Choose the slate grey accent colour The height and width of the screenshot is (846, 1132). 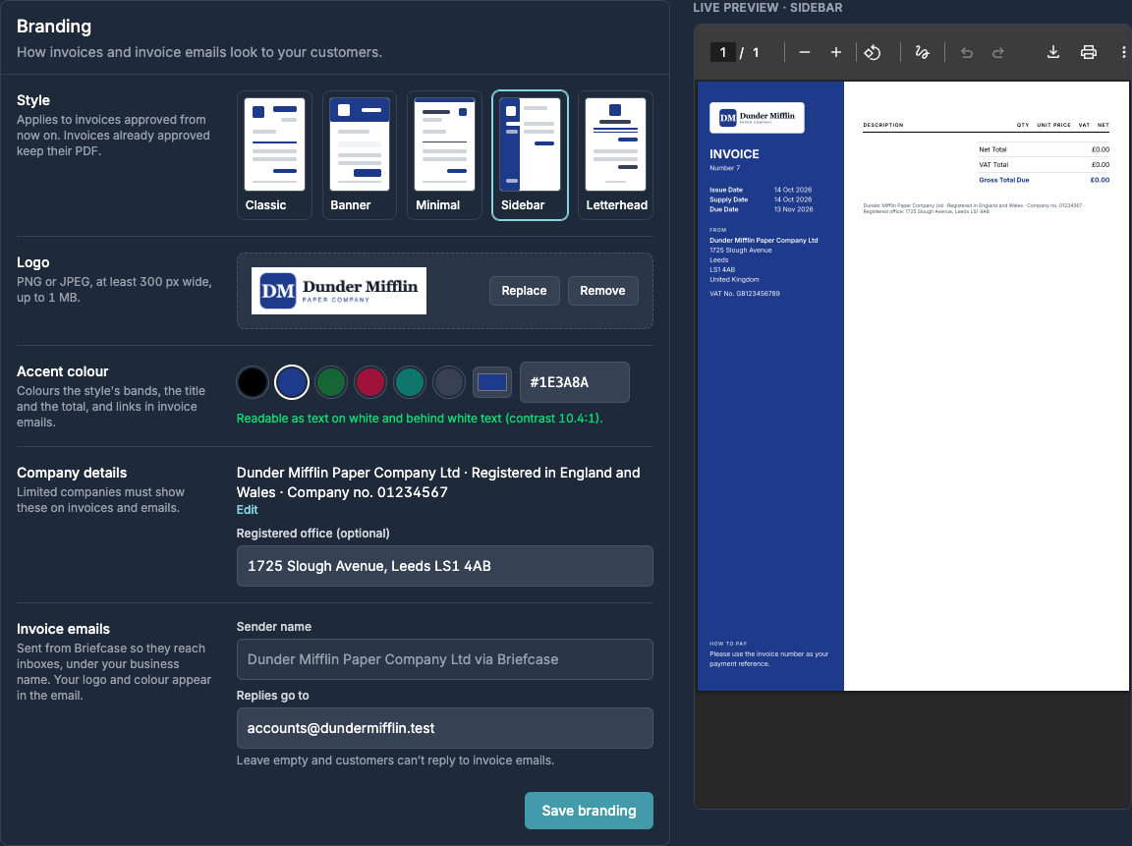(449, 382)
